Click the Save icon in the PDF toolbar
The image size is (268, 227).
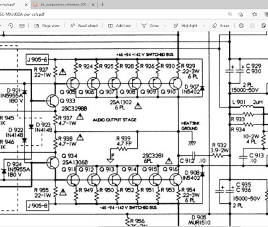tap(252, 26)
